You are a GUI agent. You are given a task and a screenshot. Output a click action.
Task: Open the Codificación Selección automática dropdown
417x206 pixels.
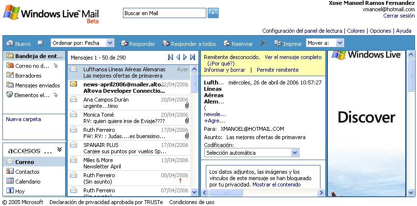[x=251, y=153]
